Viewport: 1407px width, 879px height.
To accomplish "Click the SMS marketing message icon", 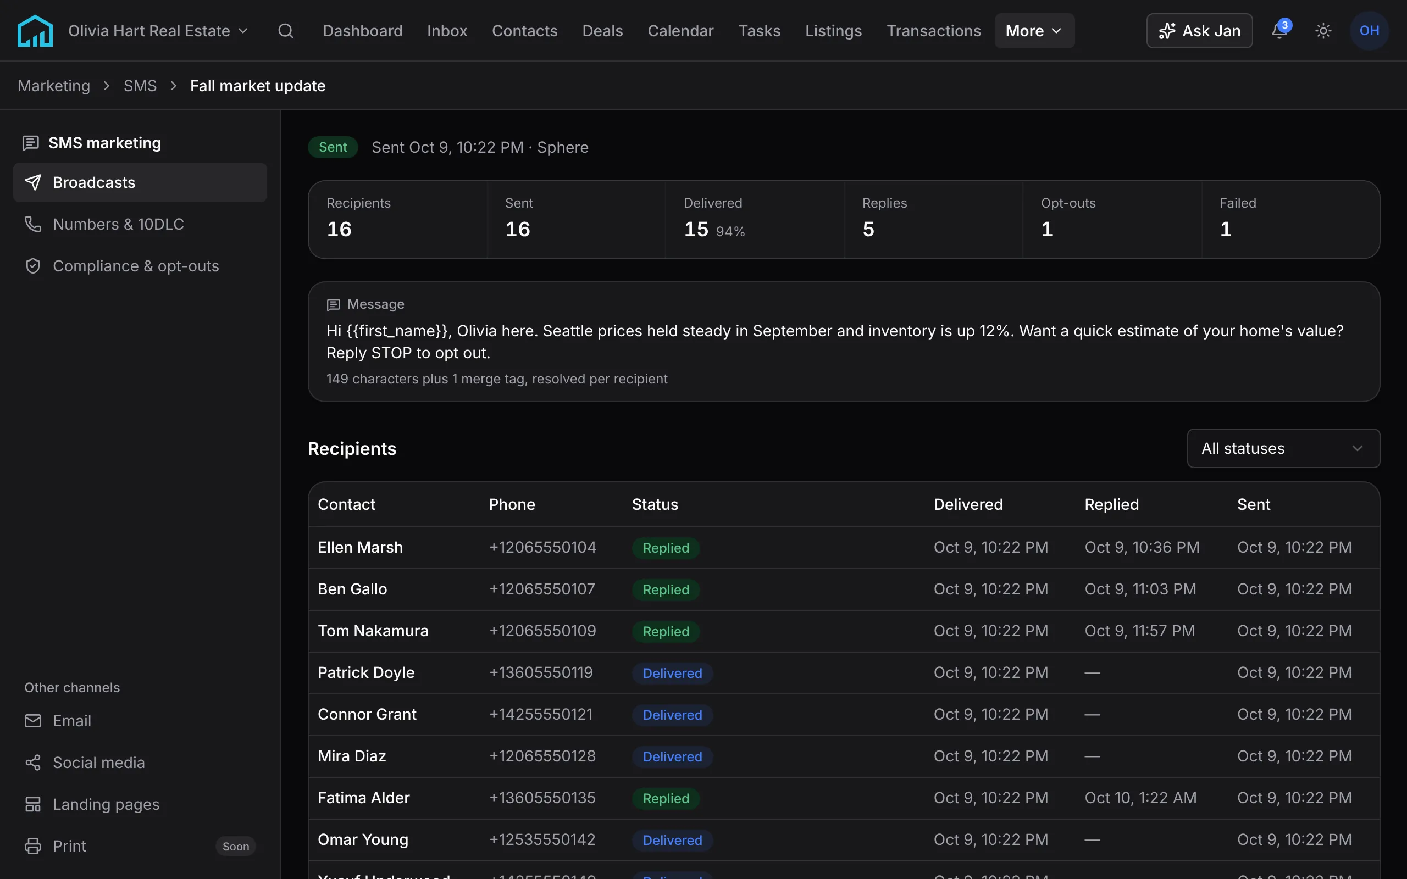I will [x=31, y=143].
